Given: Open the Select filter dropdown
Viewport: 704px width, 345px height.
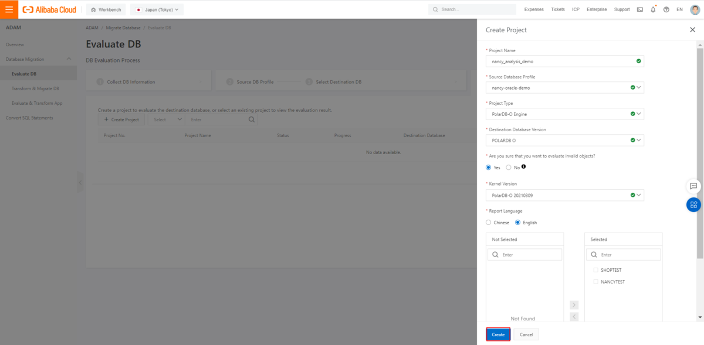Looking at the screenshot, I should (x=167, y=119).
